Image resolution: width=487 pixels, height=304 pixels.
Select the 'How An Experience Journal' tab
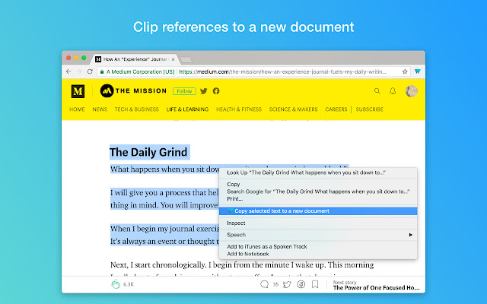(135, 59)
